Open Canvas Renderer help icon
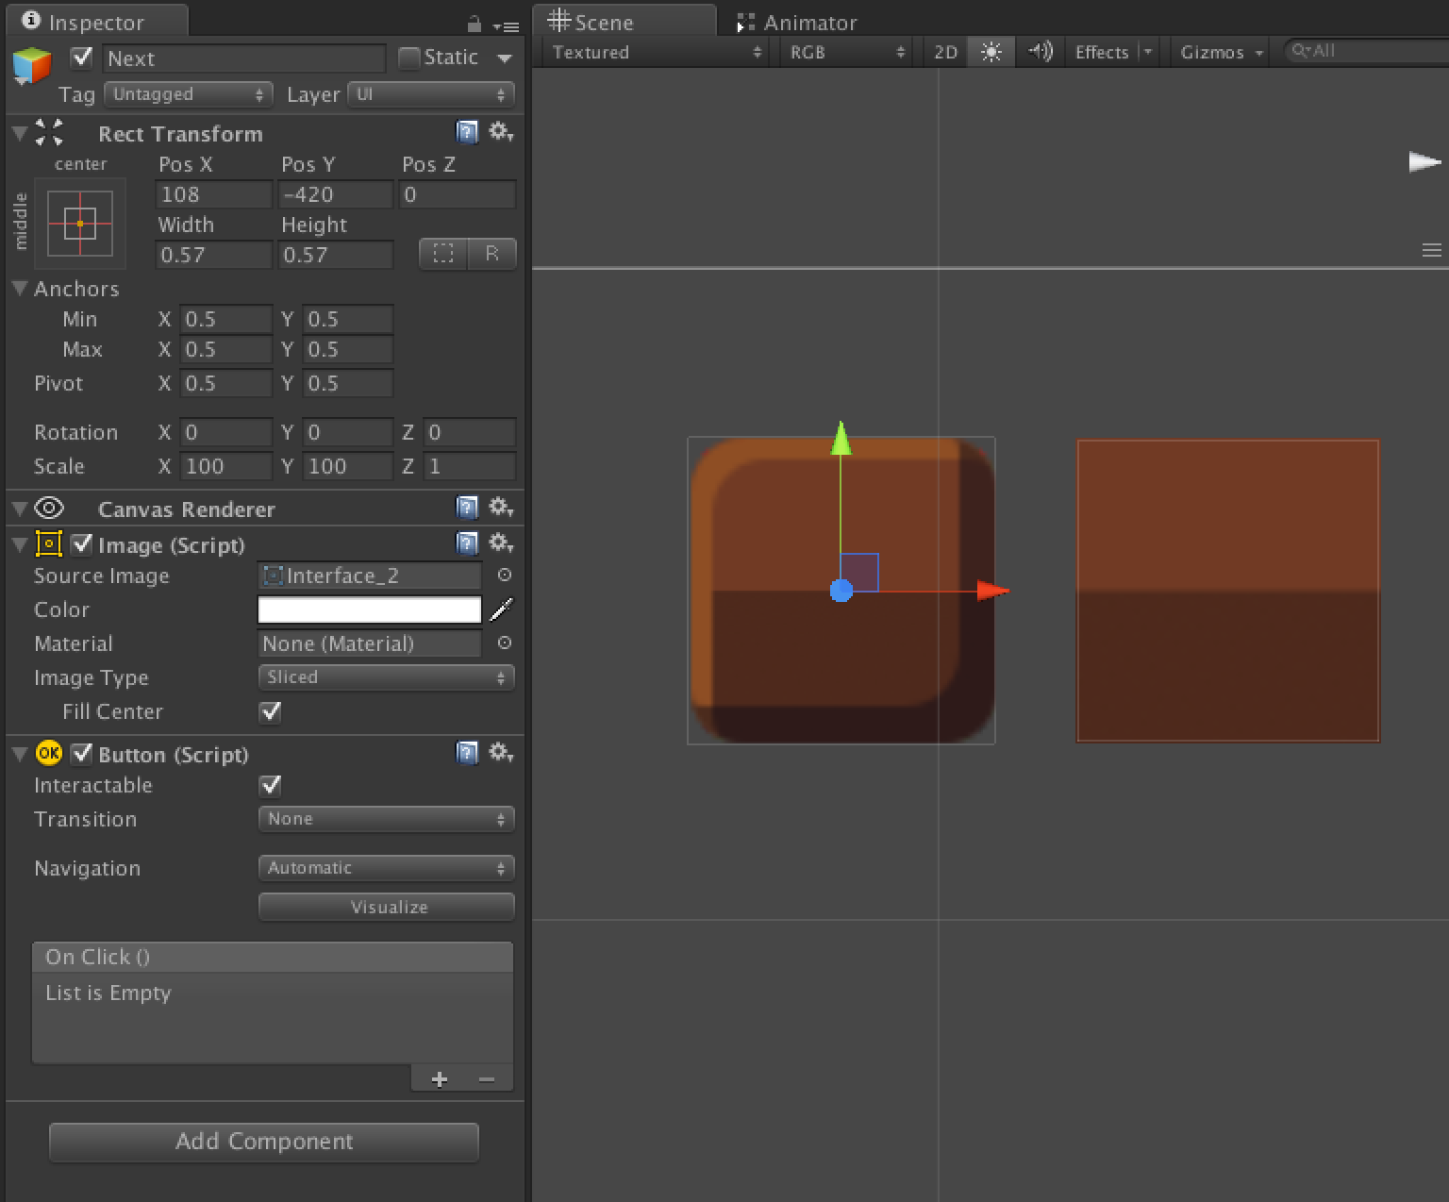1449x1202 pixels. tap(467, 508)
